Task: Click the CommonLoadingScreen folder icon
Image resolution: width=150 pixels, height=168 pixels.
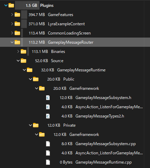Action: click(17, 33)
